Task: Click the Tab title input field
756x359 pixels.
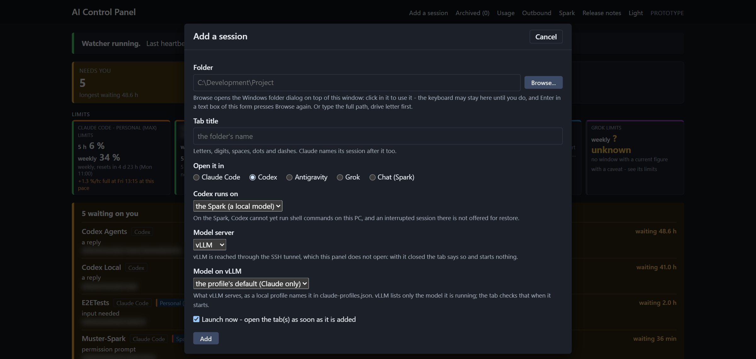Action: tap(378, 136)
